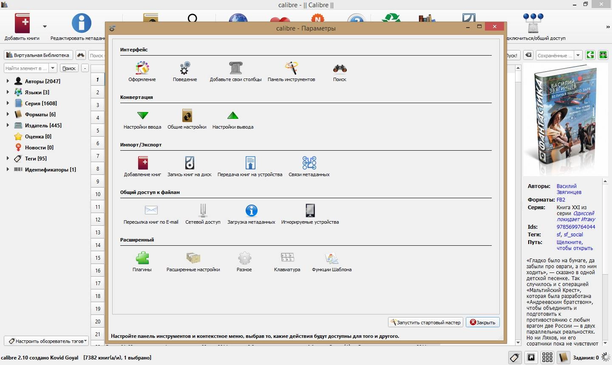
Task: Click green add saved search icon
Action: tap(603, 55)
